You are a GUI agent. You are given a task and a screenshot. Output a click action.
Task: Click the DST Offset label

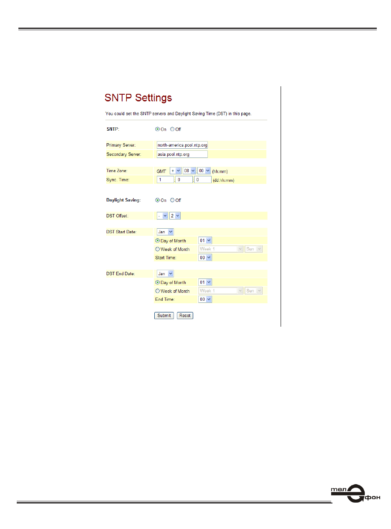(x=118, y=216)
